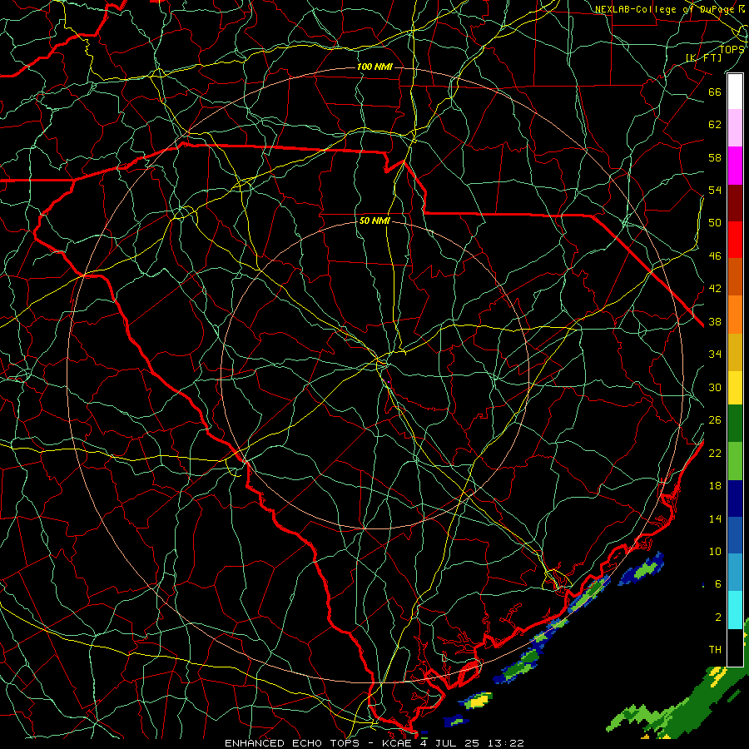Click the yellow 34 kft legend swatch
This screenshot has width=749, height=749.
coord(735,387)
